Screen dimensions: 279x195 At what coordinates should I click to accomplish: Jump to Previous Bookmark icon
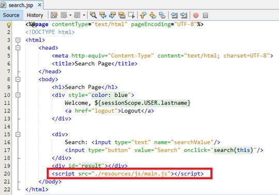click(143, 15)
